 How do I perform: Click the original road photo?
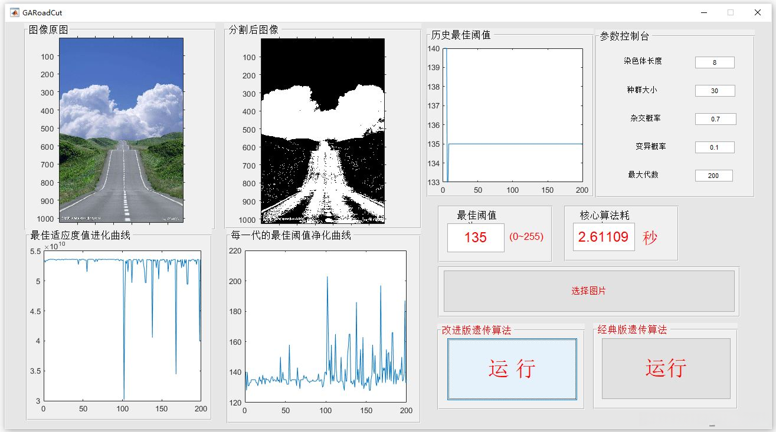click(x=121, y=130)
